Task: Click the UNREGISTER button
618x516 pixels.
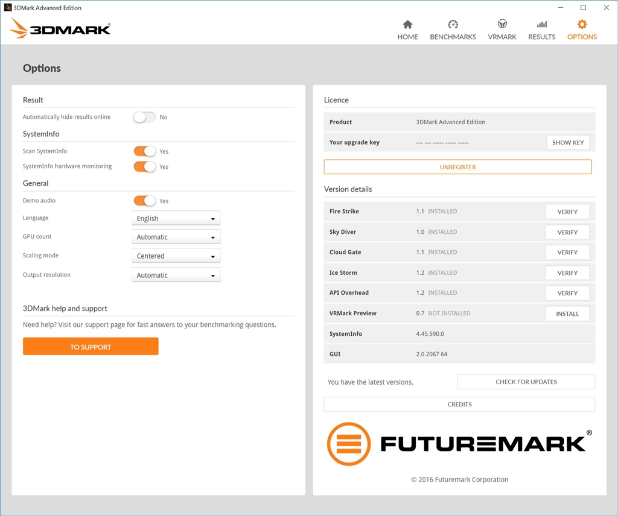Action: [457, 167]
